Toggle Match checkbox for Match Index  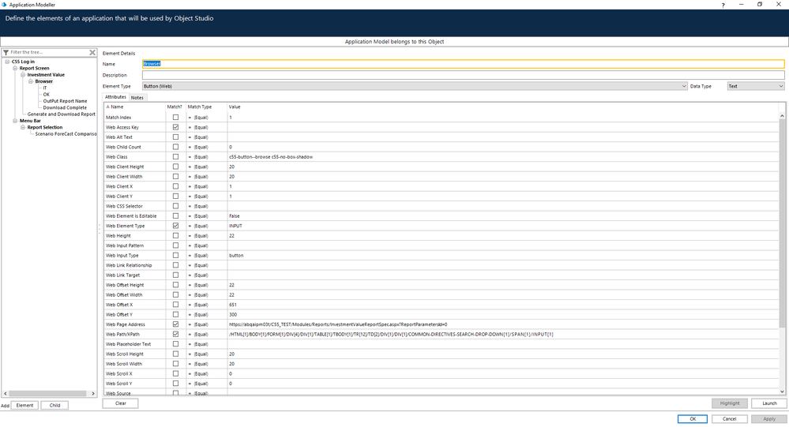[x=175, y=117]
